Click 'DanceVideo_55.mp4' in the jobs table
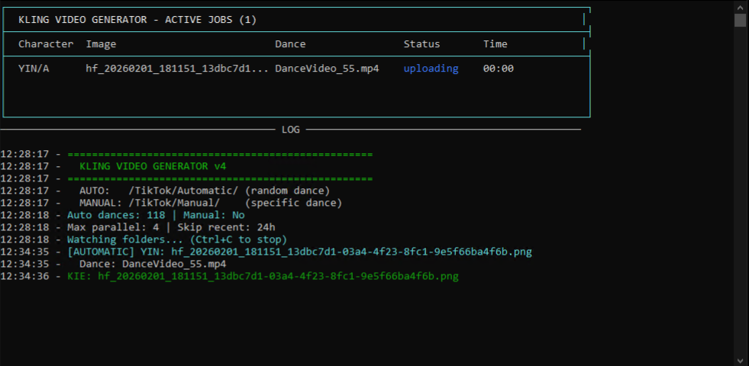The width and height of the screenshot is (749, 366). tap(327, 68)
